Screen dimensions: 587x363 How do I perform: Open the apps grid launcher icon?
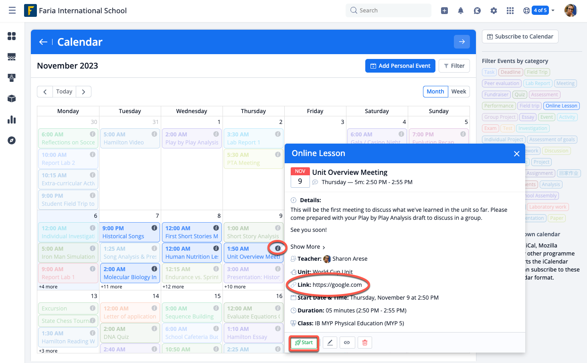pyautogui.click(x=510, y=11)
